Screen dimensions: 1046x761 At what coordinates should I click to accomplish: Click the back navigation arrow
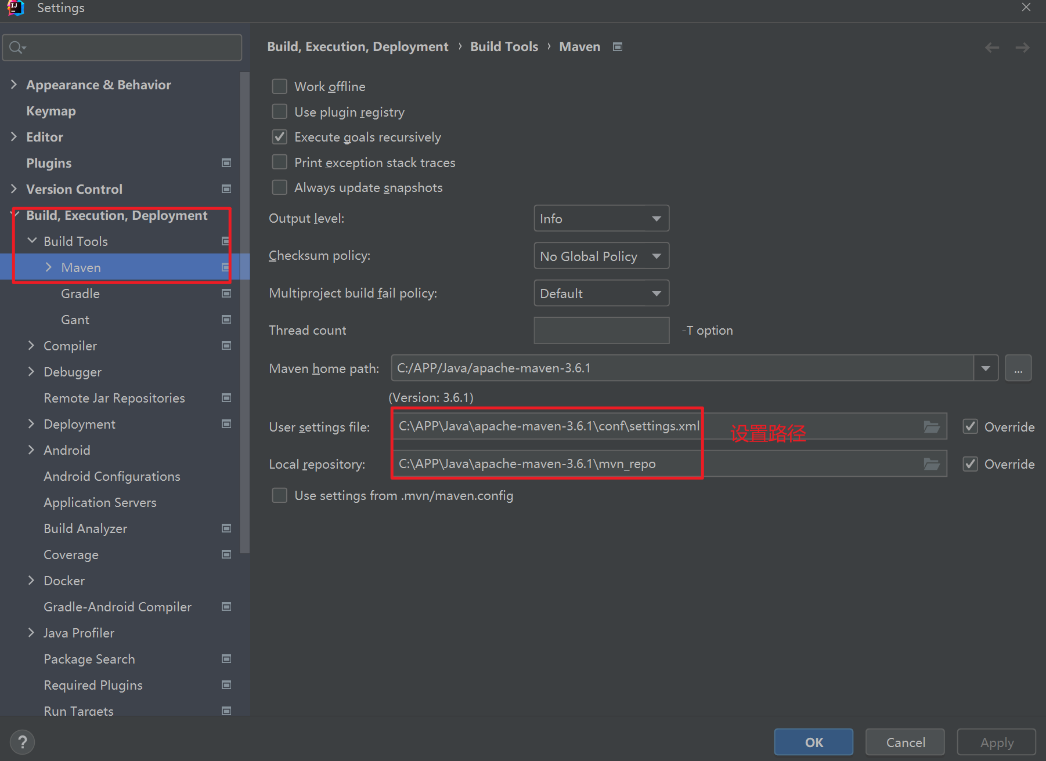tap(992, 48)
